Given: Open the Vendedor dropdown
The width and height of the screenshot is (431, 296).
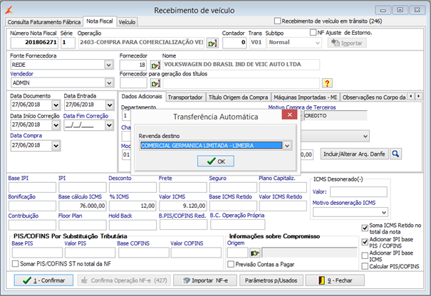Looking at the screenshot, I should (x=109, y=83).
